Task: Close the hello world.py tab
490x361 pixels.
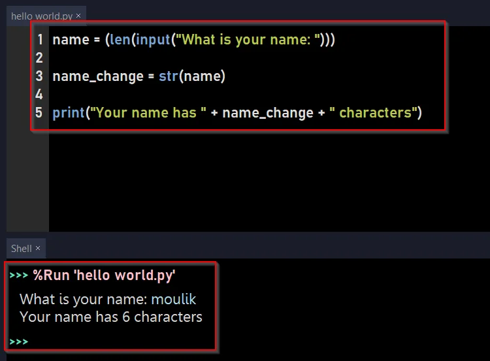Action: coord(78,16)
